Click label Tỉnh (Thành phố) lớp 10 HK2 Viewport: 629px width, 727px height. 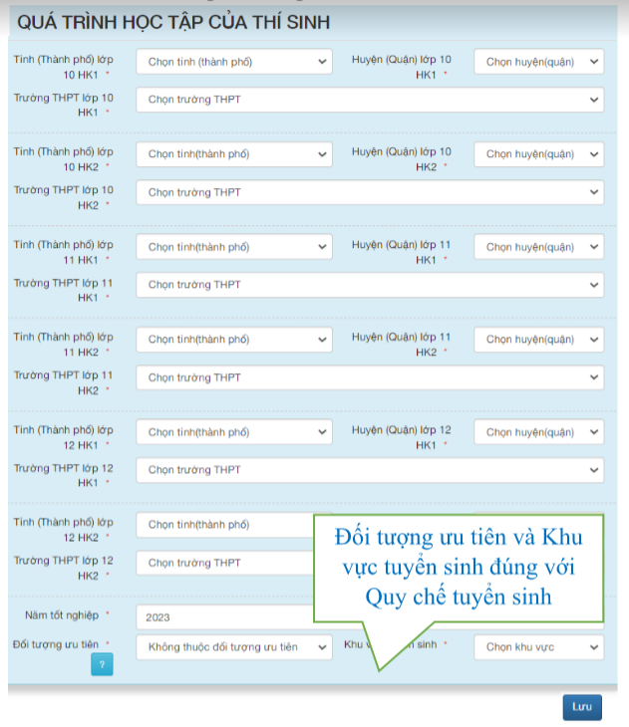pyautogui.click(x=64, y=159)
